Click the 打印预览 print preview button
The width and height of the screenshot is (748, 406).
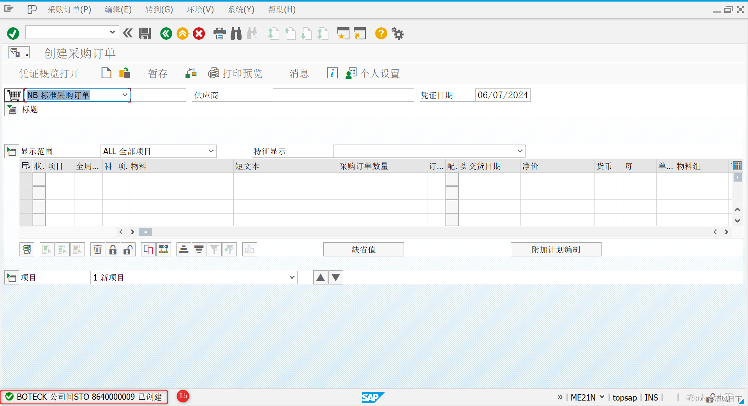[235, 74]
